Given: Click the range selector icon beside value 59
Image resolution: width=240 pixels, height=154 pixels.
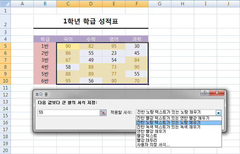Looking at the screenshot, I should tap(103, 113).
